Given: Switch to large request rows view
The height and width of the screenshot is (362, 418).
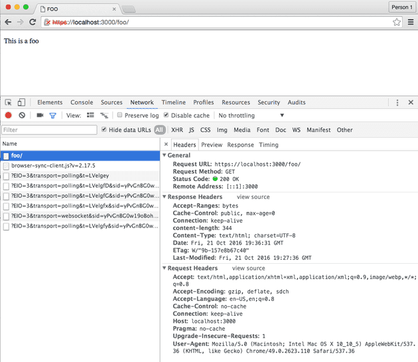Looking at the screenshot, I should point(90,115).
